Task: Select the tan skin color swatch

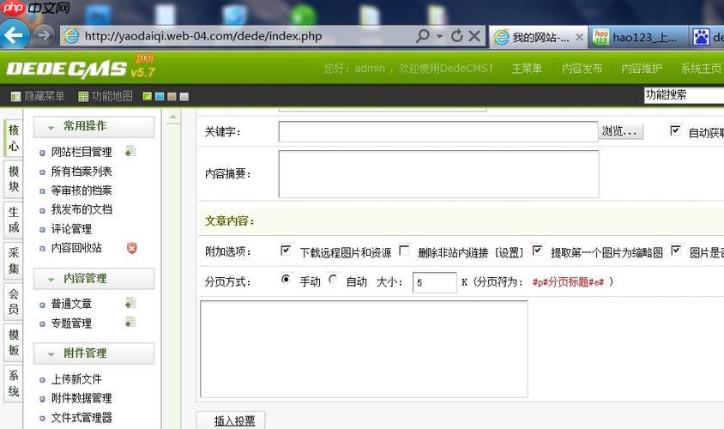Action: pos(172,96)
